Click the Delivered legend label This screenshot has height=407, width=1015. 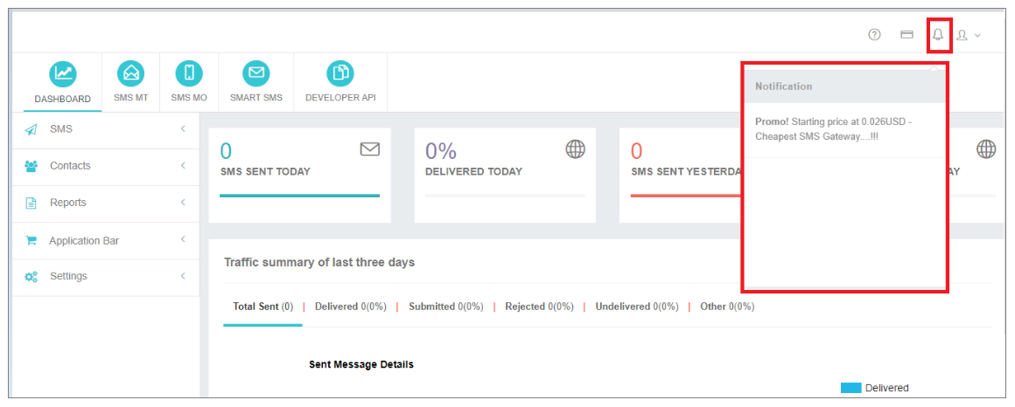coord(887,388)
